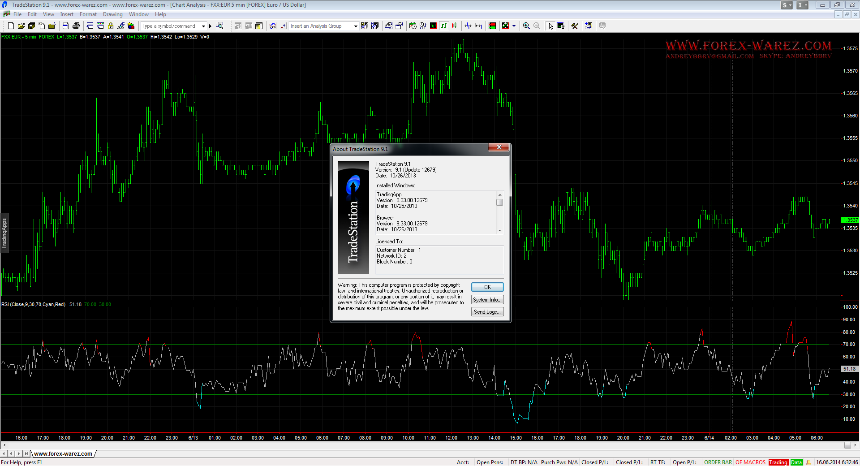Screen dimensions: 860x466
Task: Click the padlock icon in toolbar
Action: [110, 26]
